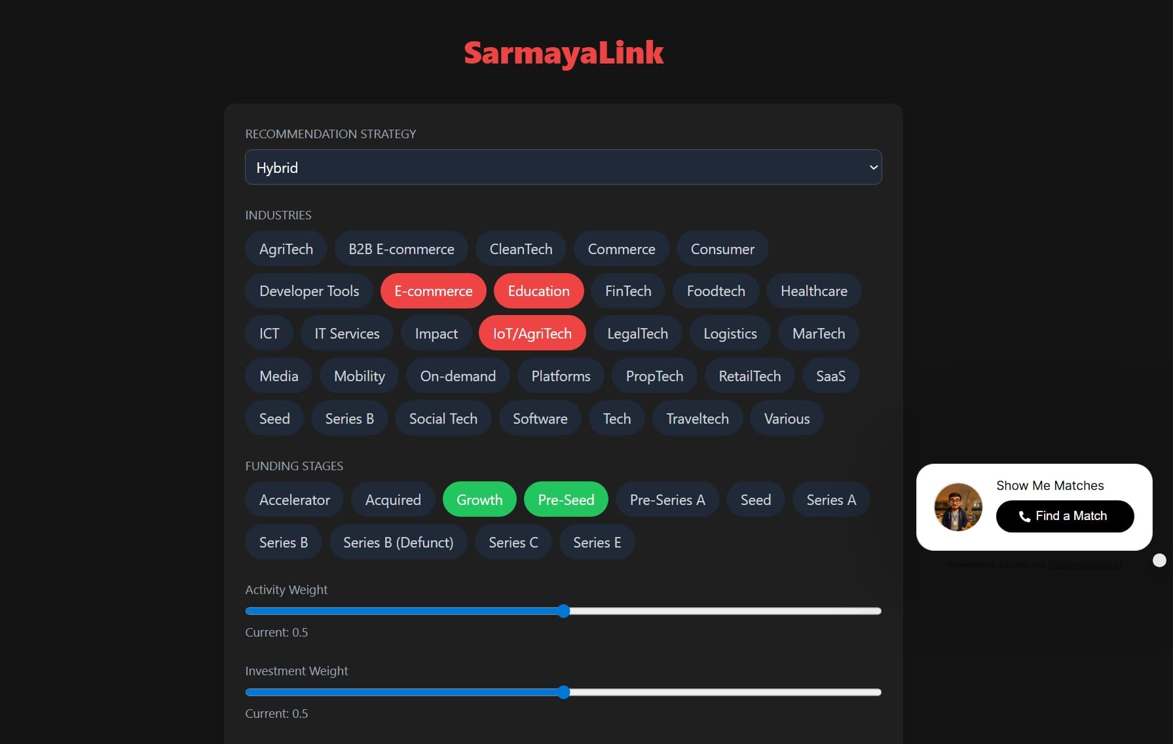Viewport: 1173px width, 744px height.
Task: Select the AgriTech industry chip
Action: 286,249
